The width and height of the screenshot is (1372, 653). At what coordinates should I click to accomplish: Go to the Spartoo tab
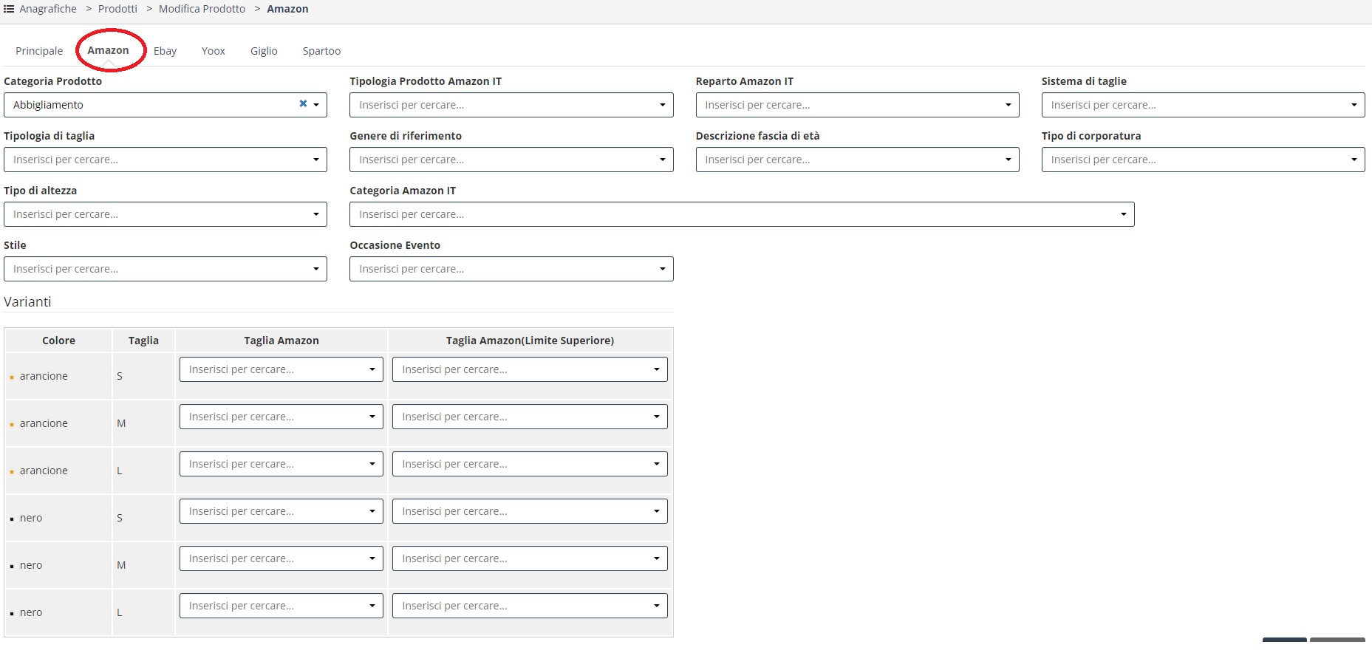click(x=321, y=51)
